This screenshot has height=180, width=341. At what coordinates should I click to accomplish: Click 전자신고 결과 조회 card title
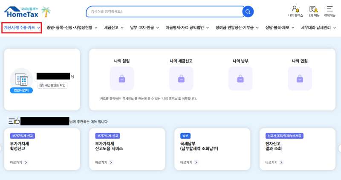pos(273,146)
